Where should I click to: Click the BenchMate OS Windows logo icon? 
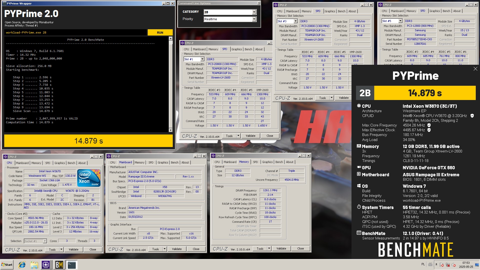tap(359, 186)
